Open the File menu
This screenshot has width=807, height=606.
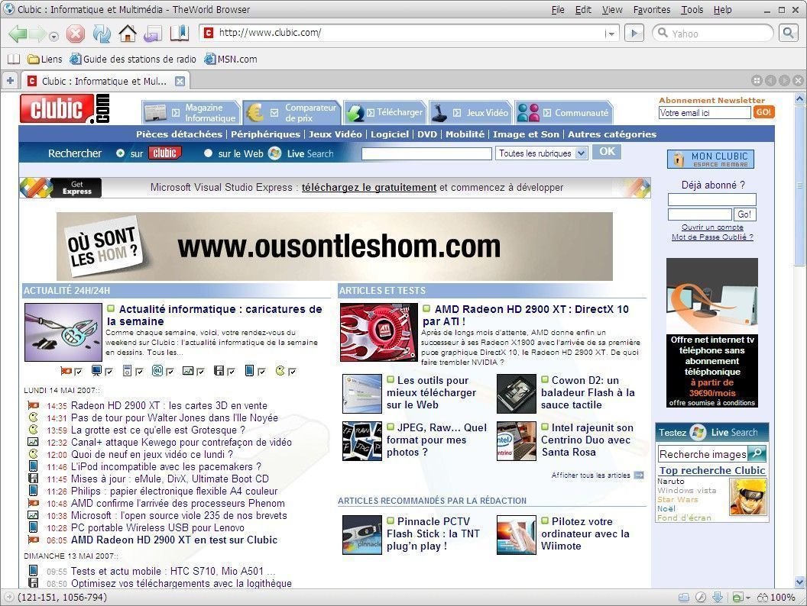click(x=558, y=10)
